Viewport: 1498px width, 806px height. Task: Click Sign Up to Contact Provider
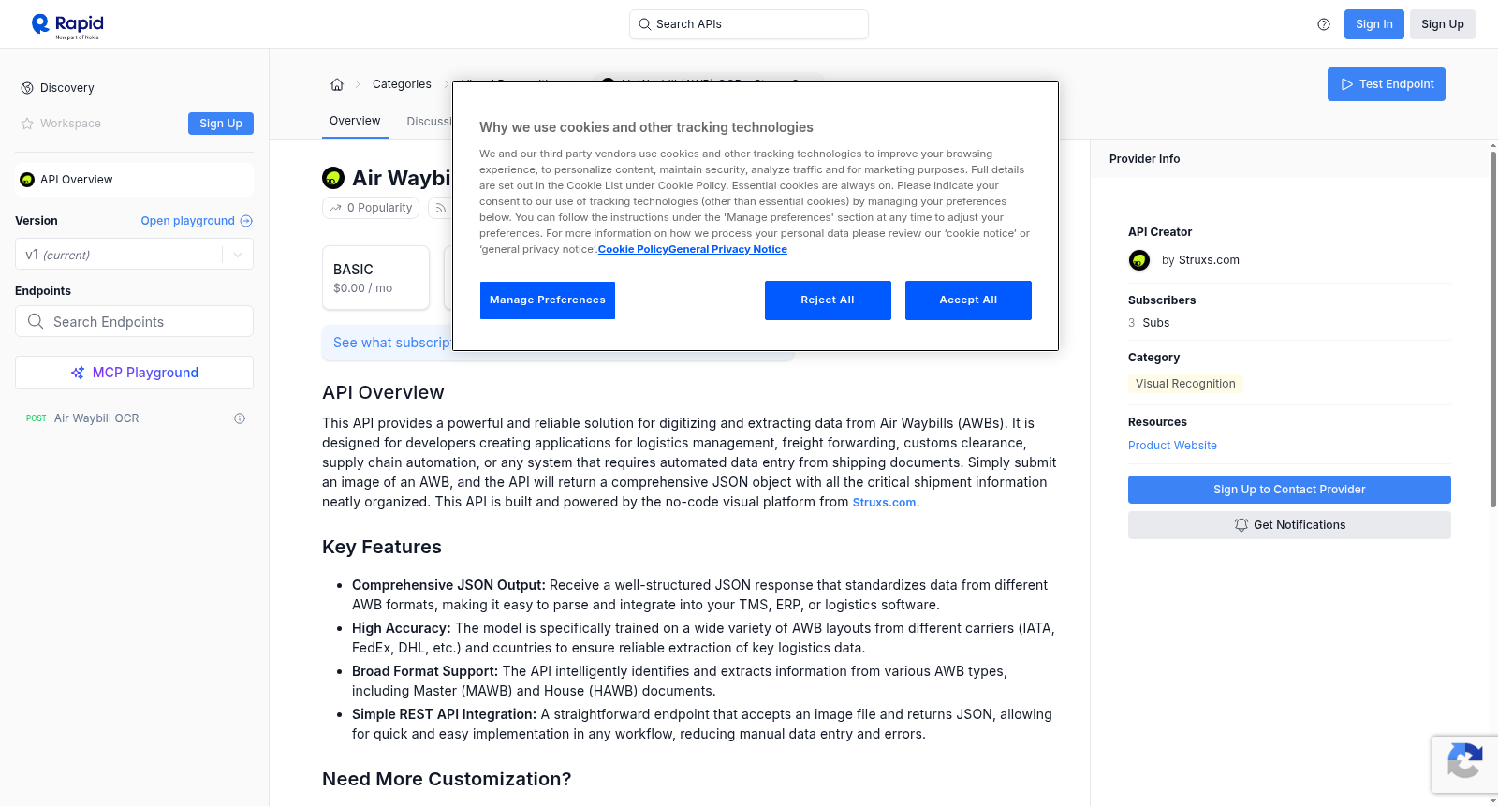[1289, 490]
